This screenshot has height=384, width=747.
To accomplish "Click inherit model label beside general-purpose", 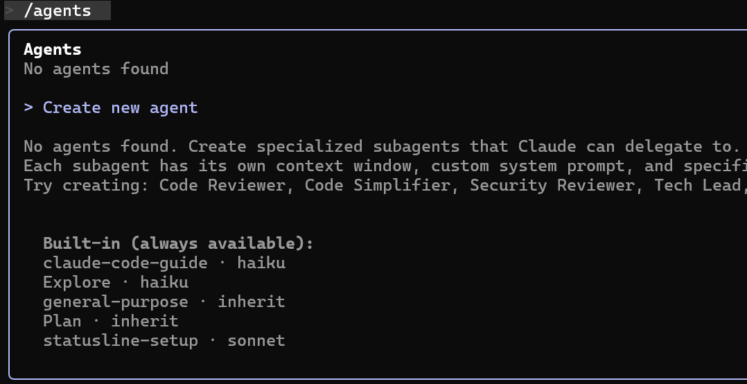I will click(252, 302).
